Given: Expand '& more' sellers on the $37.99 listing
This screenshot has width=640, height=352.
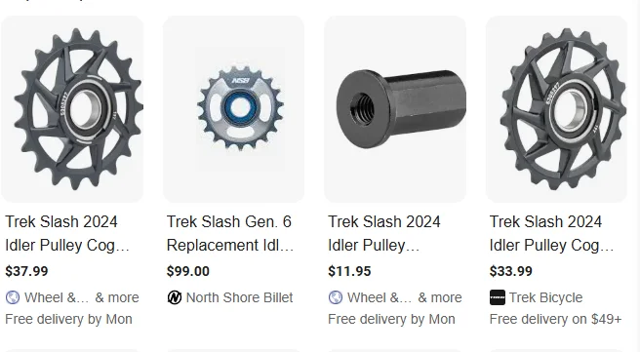Looking at the screenshot, I should pos(117,297).
